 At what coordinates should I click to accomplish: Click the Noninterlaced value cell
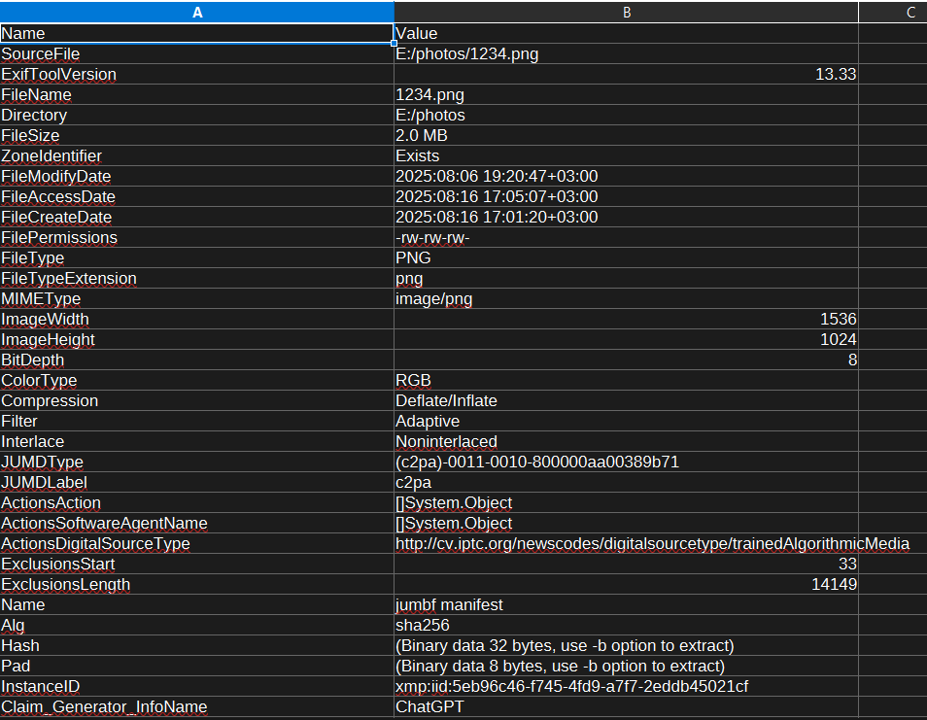tap(446, 442)
